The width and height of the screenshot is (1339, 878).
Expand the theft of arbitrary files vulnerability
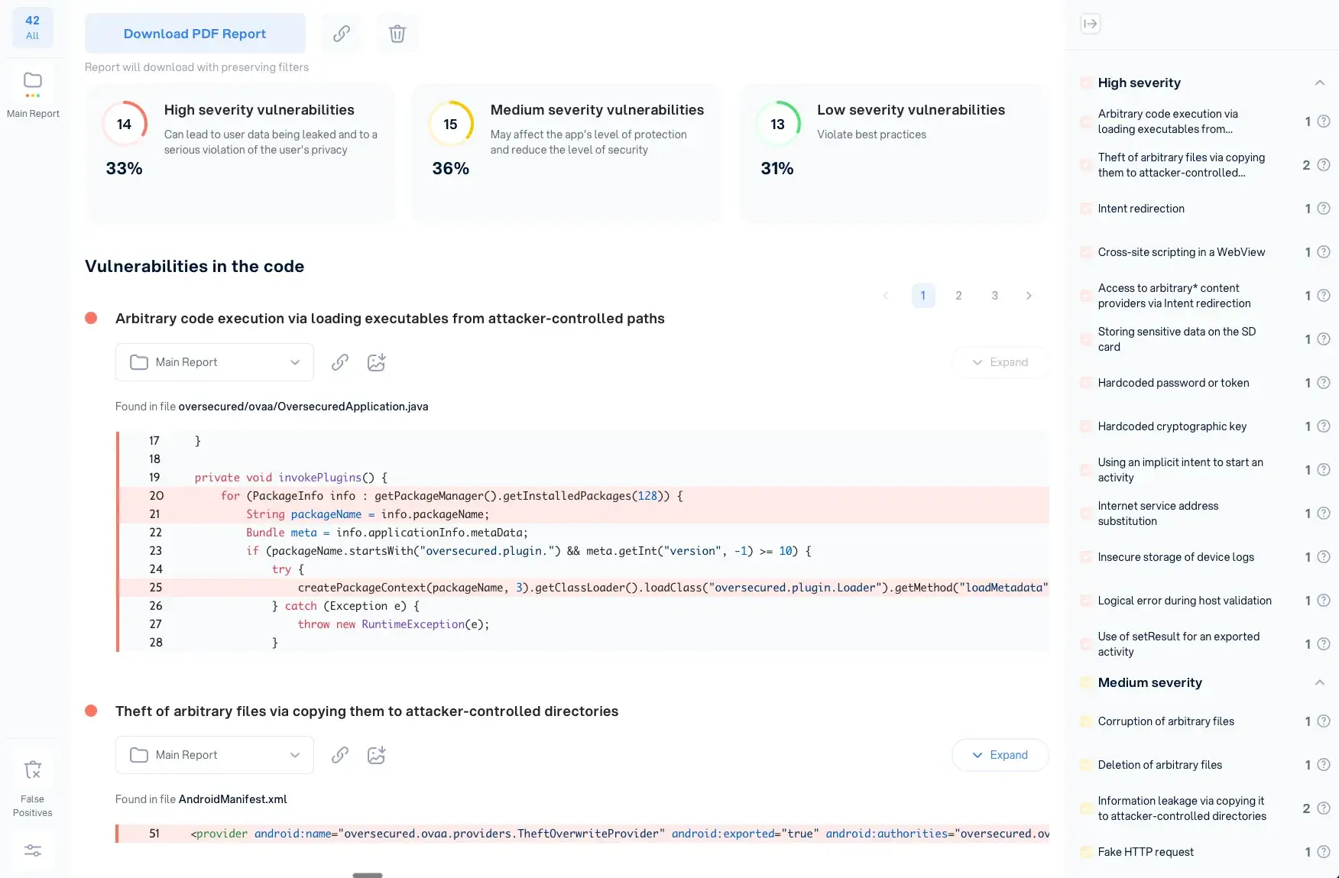[x=1000, y=754]
